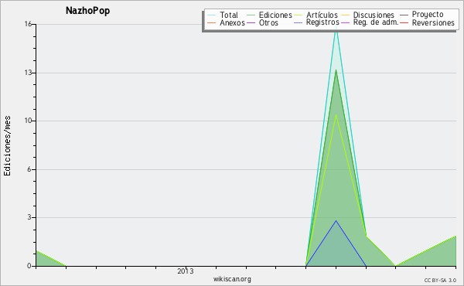Viewport: 464px width, 286px height.
Task: Click the yellow-green Artículos peak point
Action: point(336,114)
